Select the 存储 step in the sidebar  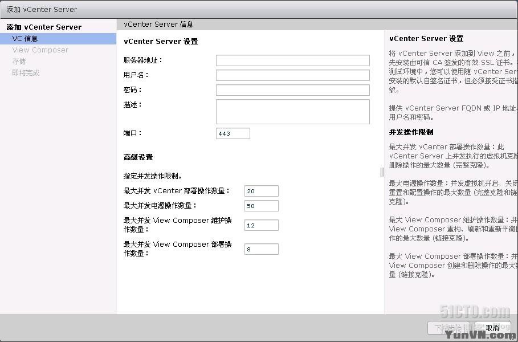(19, 61)
